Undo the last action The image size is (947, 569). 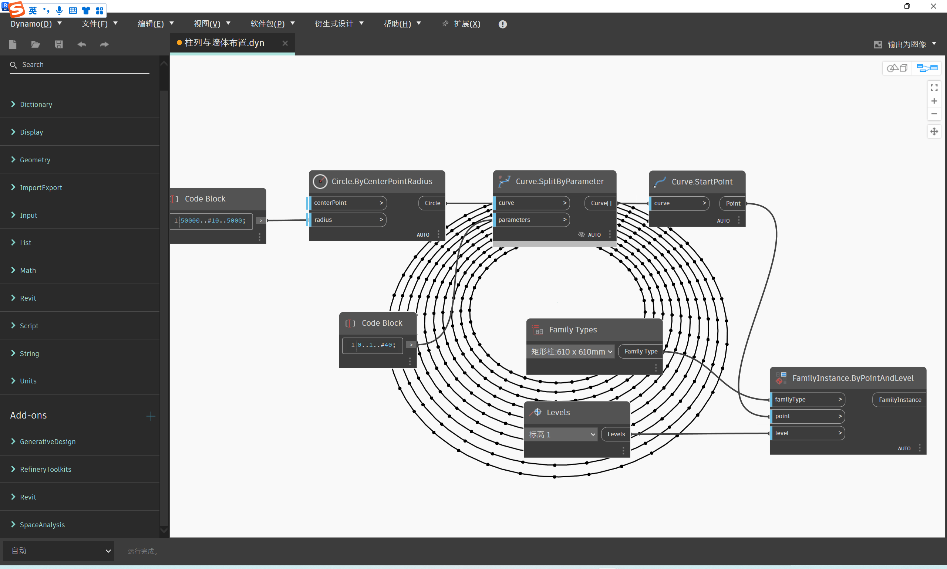point(82,44)
